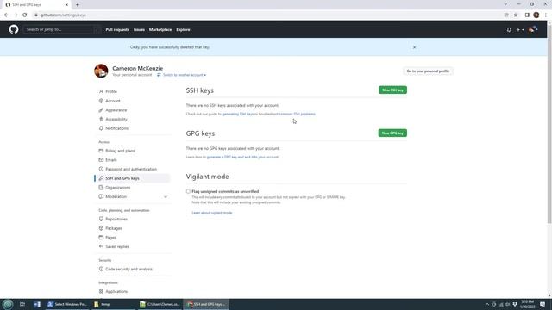Reload the page in Chrome
The image size is (552, 310).
click(x=25, y=15)
